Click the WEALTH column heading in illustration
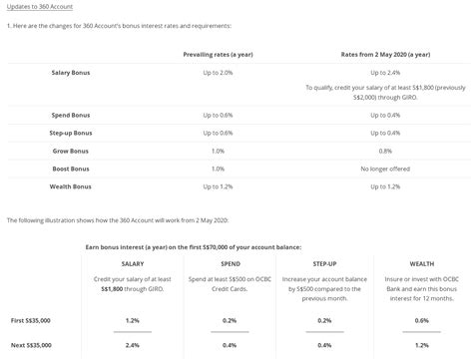Viewport: 473px width, 359px height. coord(422,264)
